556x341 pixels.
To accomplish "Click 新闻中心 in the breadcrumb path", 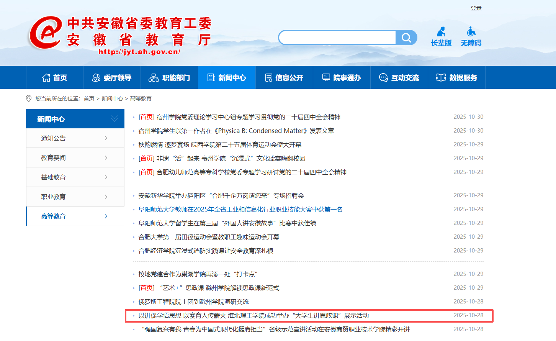I will pyautogui.click(x=112, y=98).
